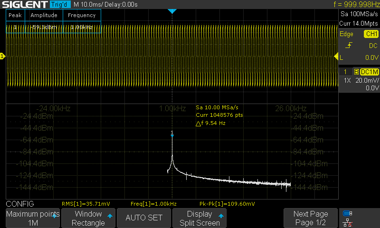Click the Frequency column header in peak table
Viewport: 380px width, 228px height.
coord(82,15)
